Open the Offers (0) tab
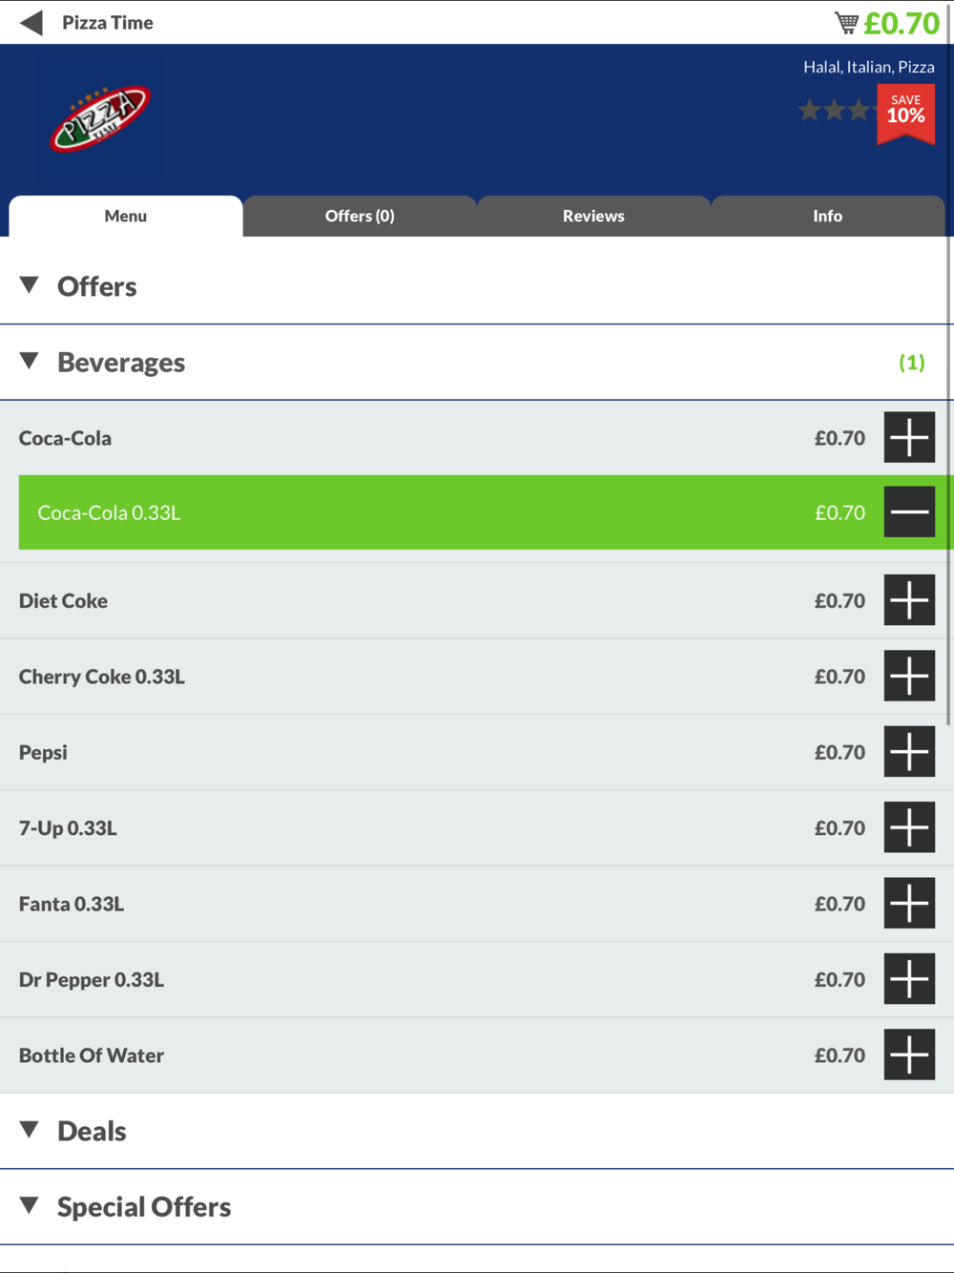Screen dimensions: 954x1273 (360, 216)
